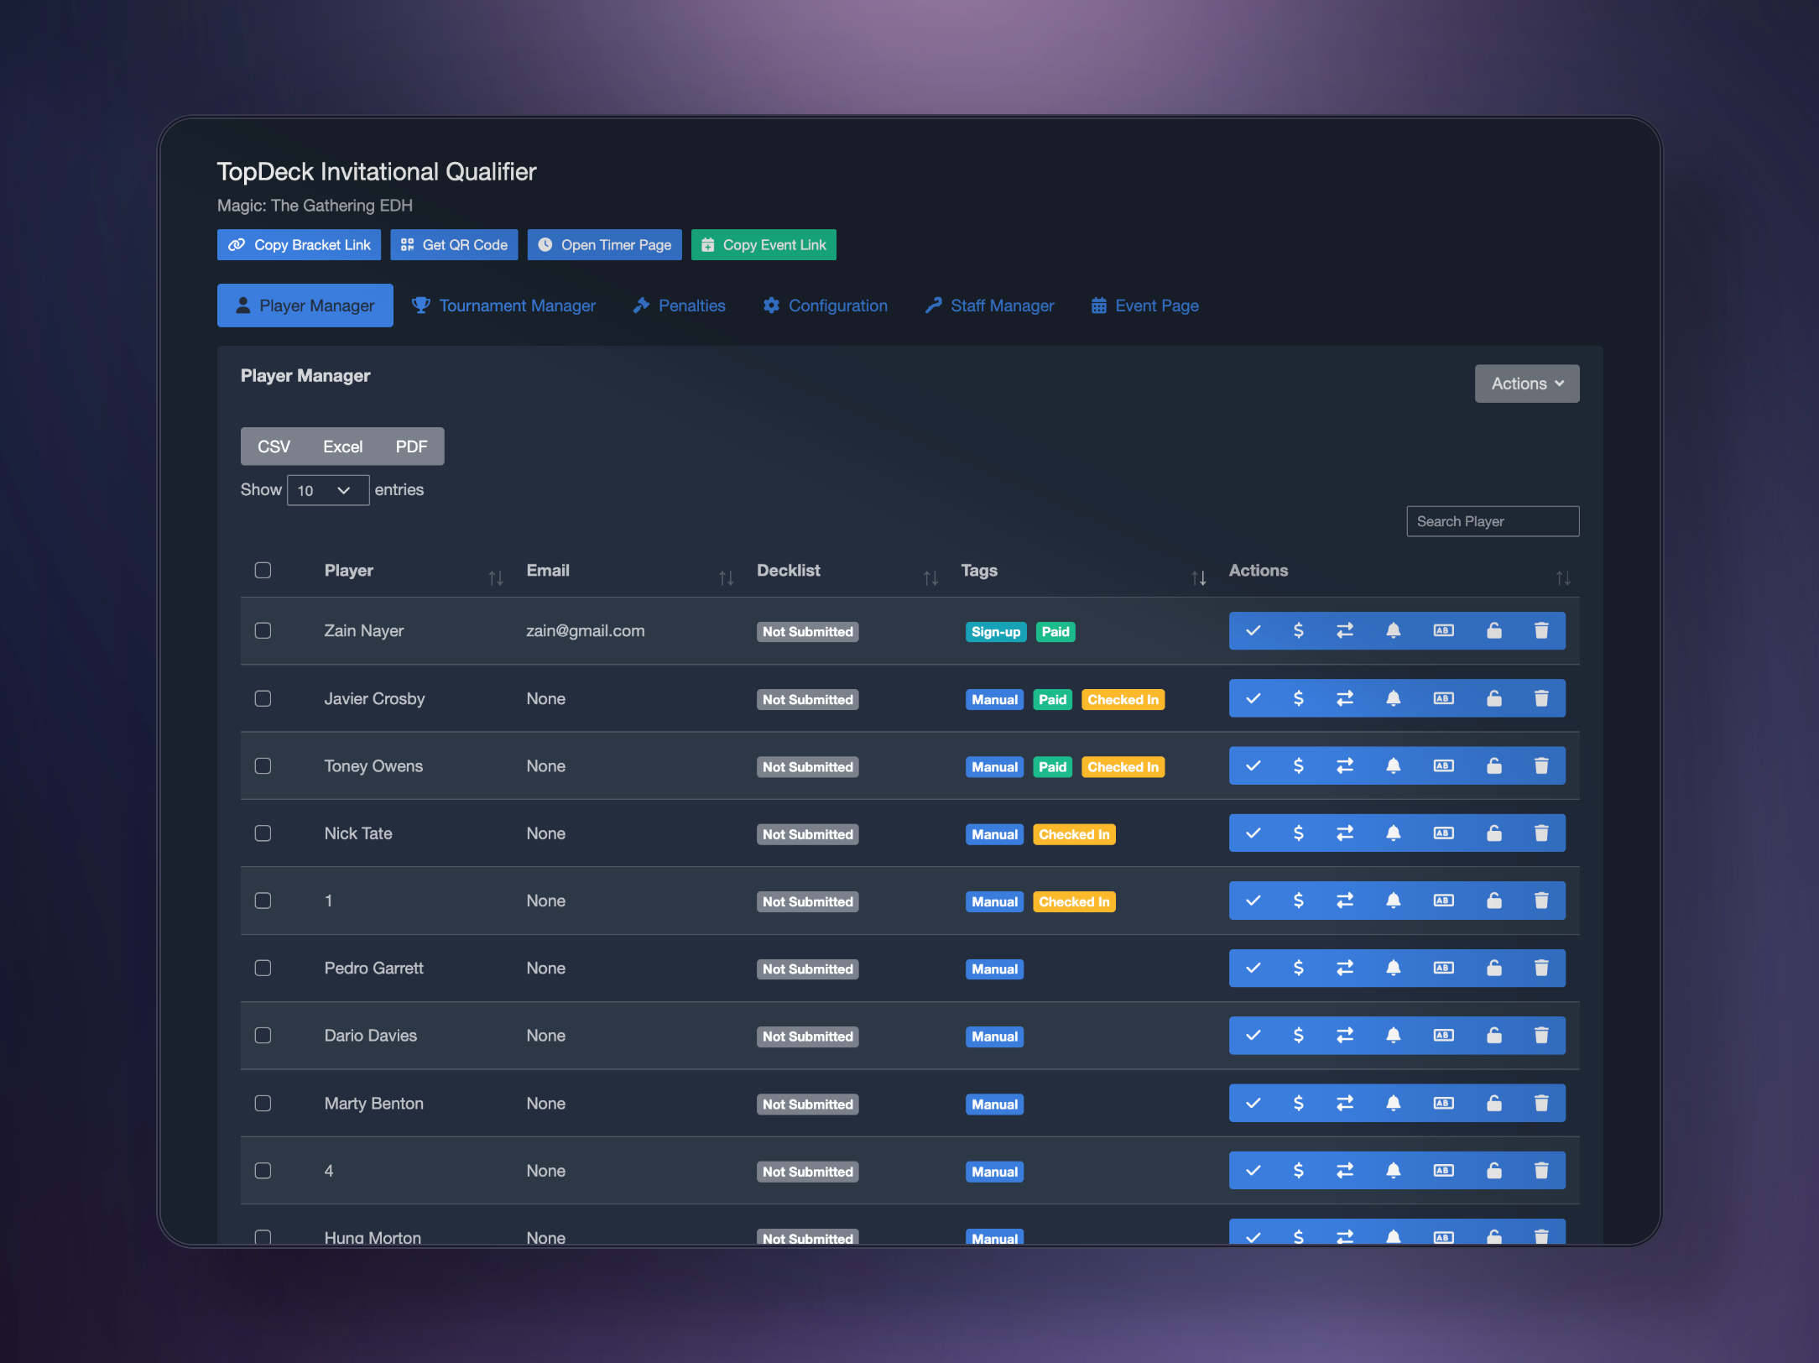The width and height of the screenshot is (1819, 1363).
Task: Export the player list as CSV
Action: pyautogui.click(x=274, y=446)
